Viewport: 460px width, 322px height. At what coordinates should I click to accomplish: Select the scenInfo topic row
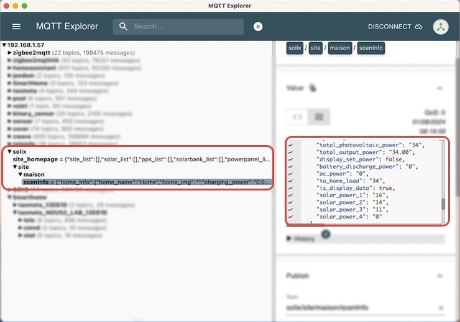[x=147, y=182]
